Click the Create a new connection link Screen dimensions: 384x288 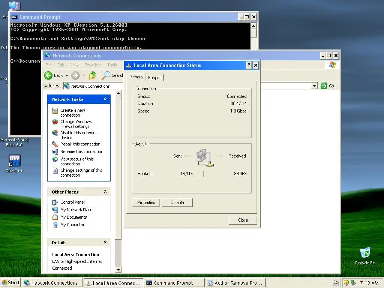coord(73,113)
